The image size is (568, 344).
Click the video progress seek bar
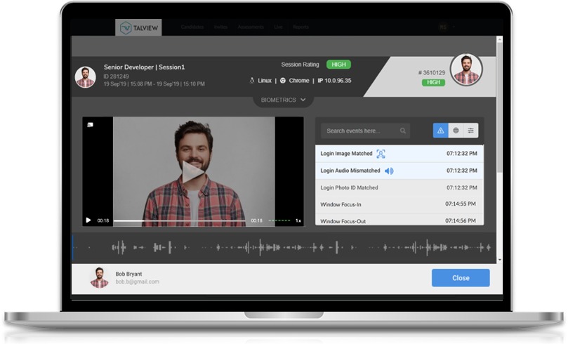[x=179, y=220]
